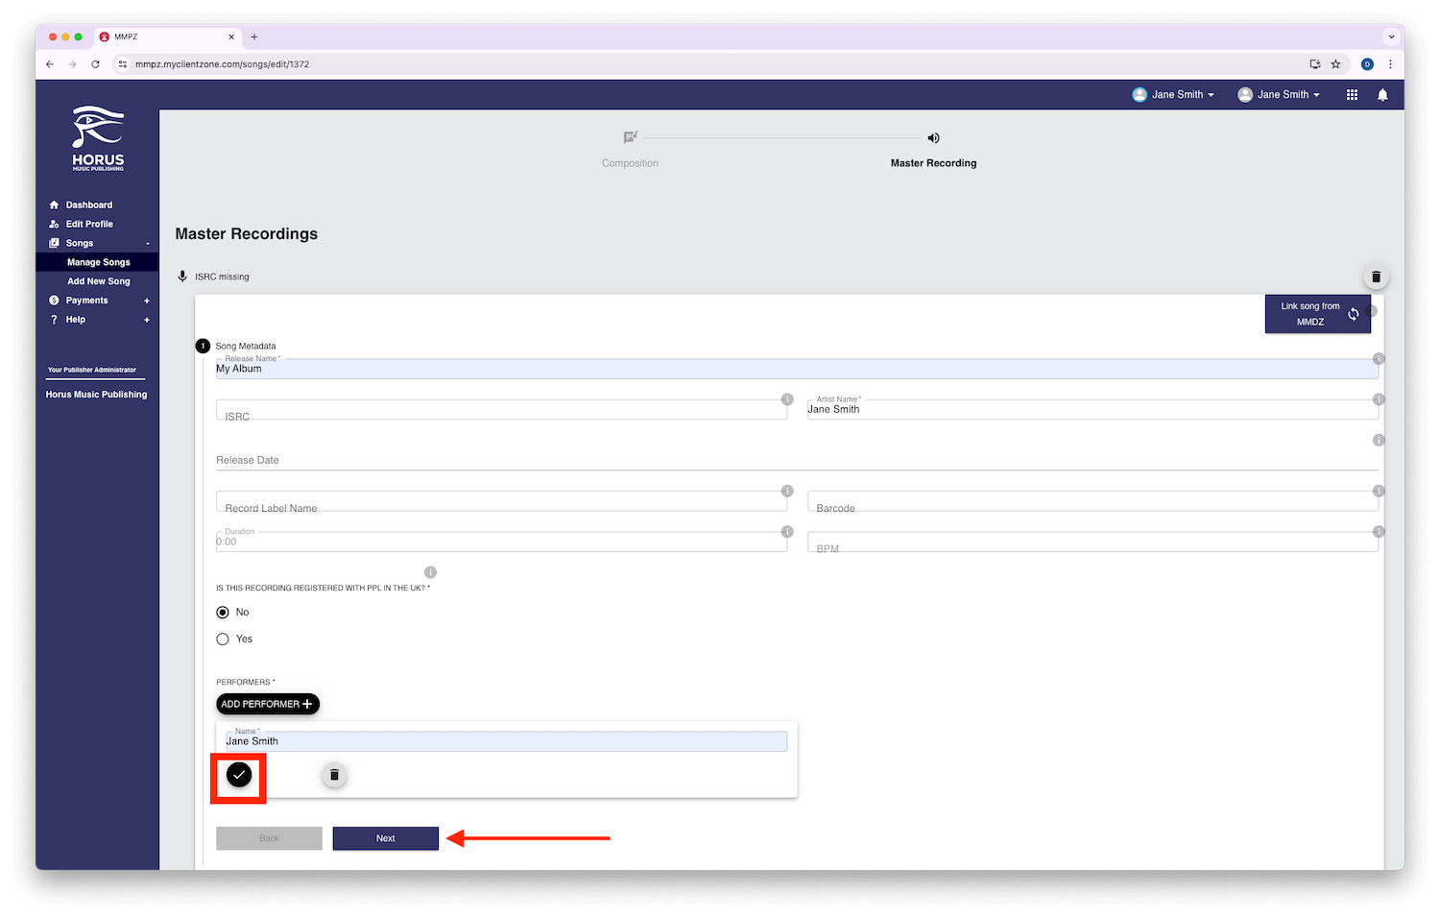This screenshot has width=1440, height=917.
Task: Click the Horus Music Publishing logo
Action: tap(98, 138)
